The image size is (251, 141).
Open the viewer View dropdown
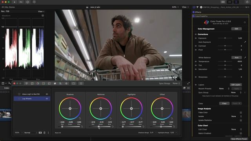185,7
